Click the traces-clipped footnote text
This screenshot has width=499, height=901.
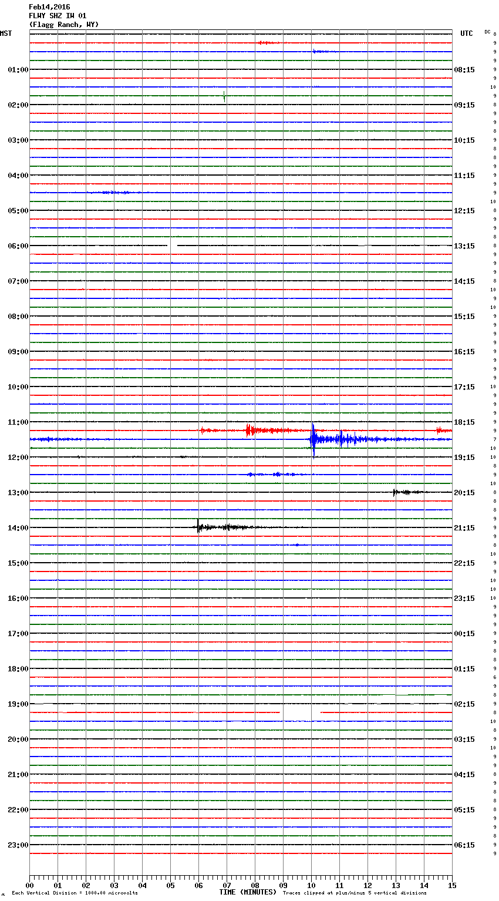tap(355, 893)
